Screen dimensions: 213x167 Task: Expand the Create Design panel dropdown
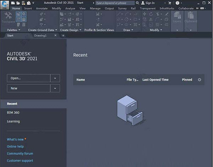click(x=80, y=30)
